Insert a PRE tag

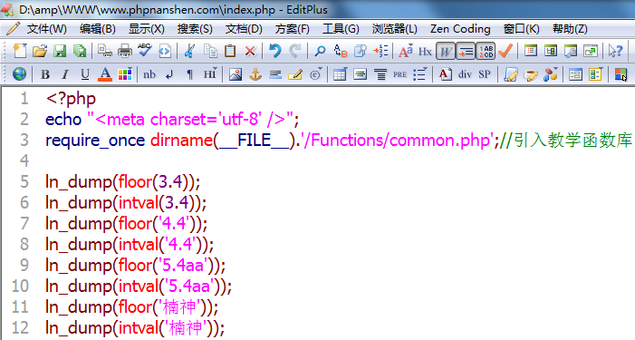400,74
